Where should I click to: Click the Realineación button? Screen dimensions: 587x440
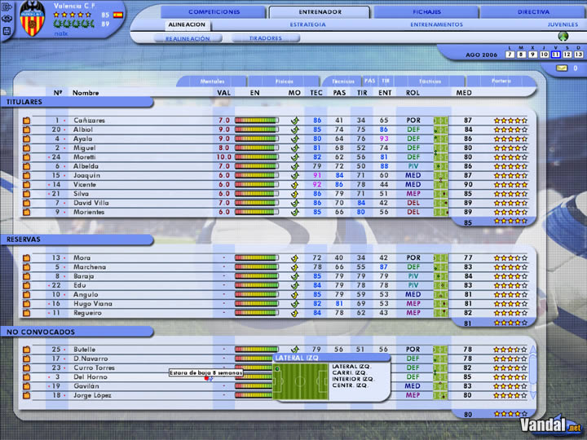coord(188,38)
